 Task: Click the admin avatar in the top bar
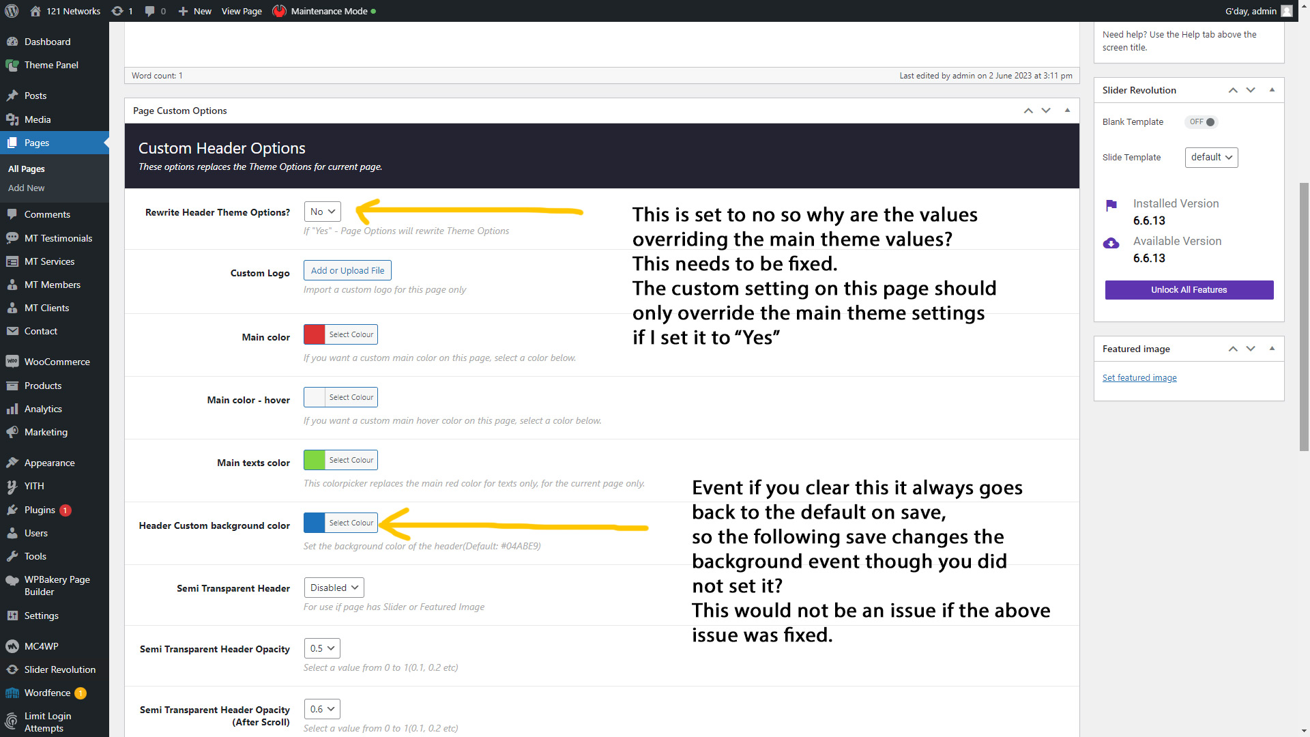click(x=1287, y=11)
